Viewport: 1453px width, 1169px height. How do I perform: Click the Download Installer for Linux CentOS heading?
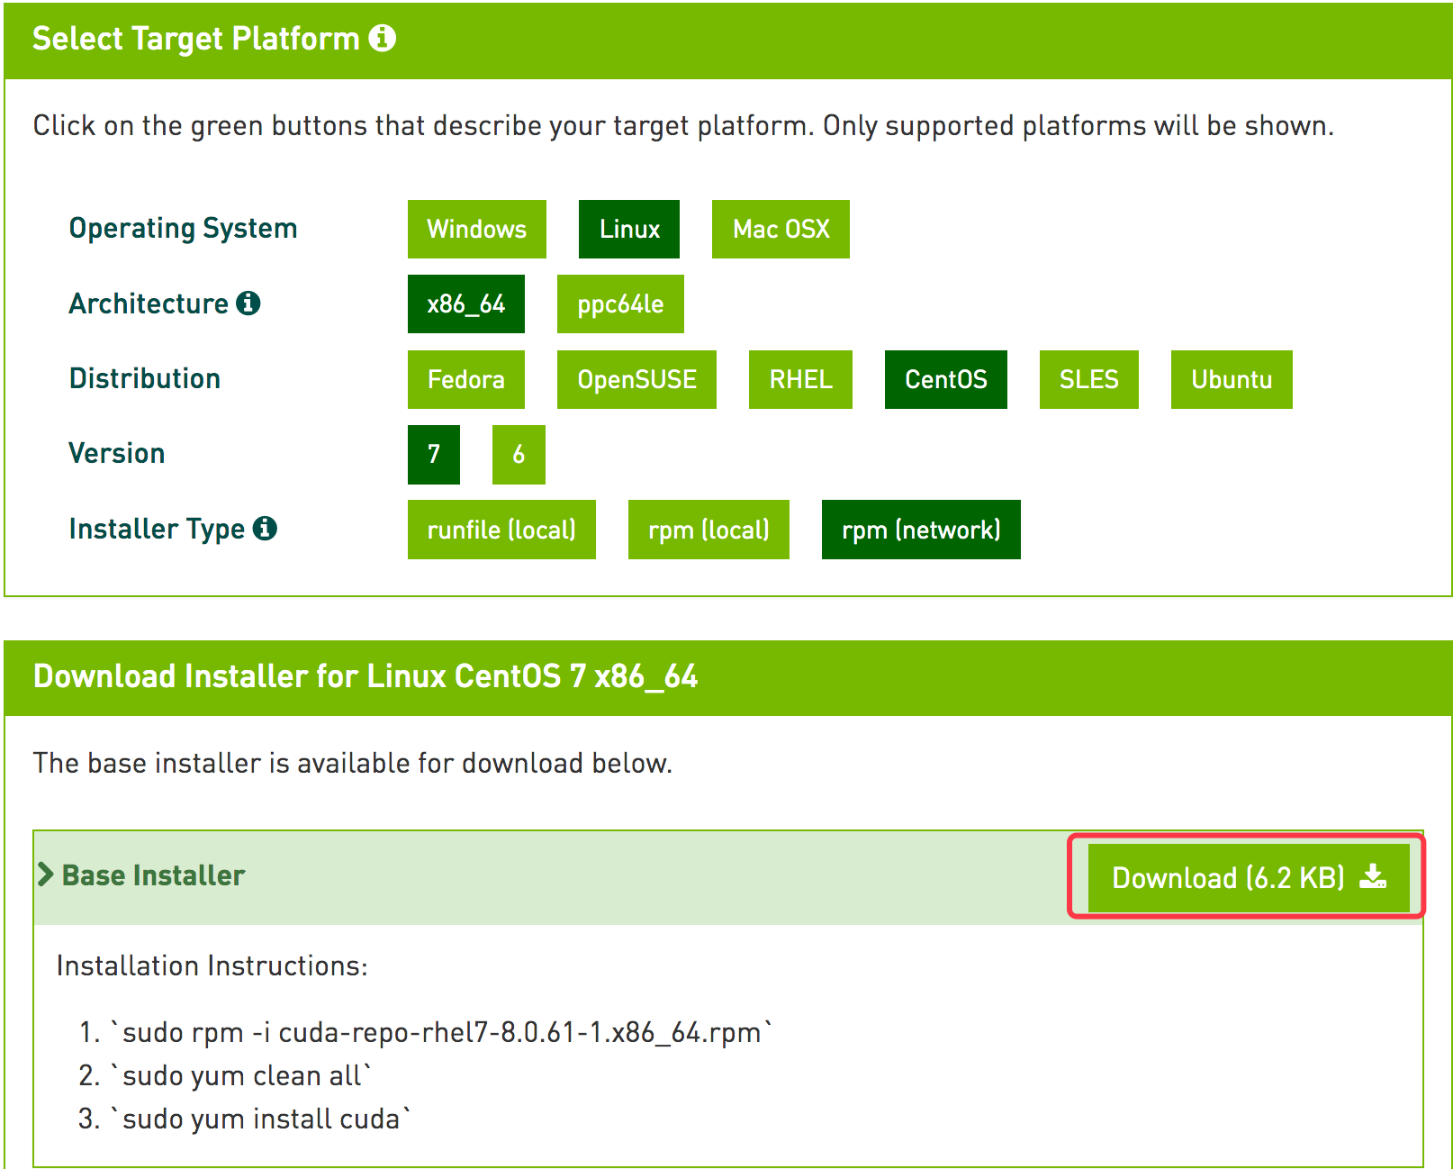tap(366, 676)
